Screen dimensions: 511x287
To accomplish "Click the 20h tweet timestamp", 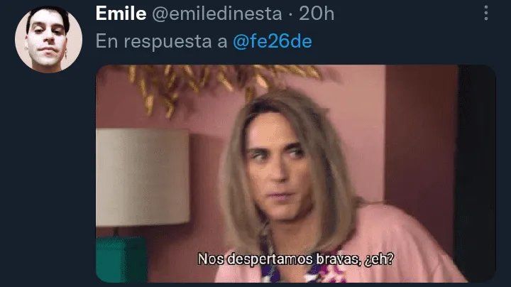I will 317,13.
